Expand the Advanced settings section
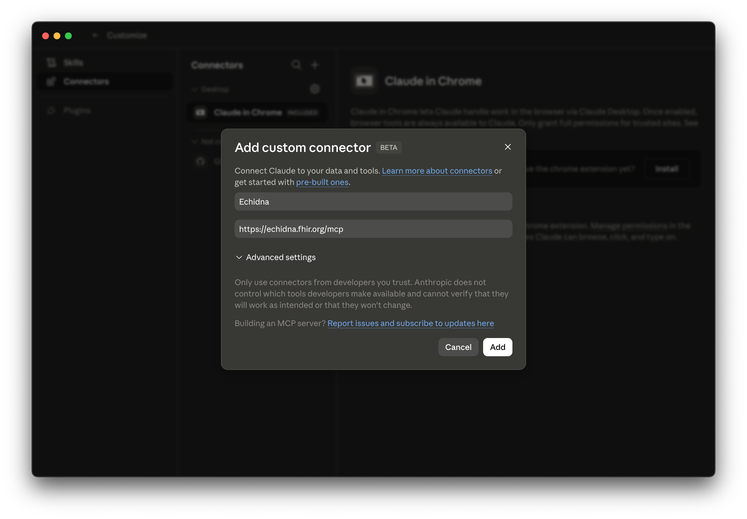This screenshot has width=747, height=519. point(275,257)
